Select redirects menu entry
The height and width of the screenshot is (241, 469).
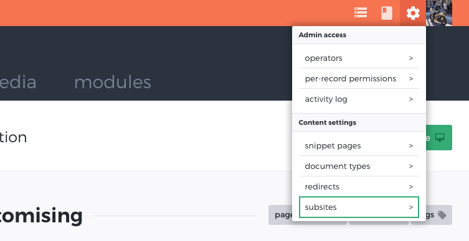pyautogui.click(x=359, y=187)
